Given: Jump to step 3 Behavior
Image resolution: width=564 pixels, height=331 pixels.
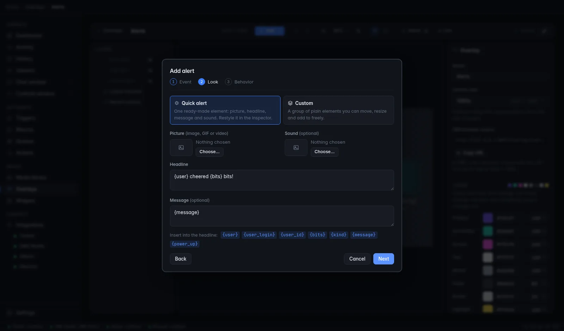Looking at the screenshot, I should click(x=239, y=82).
